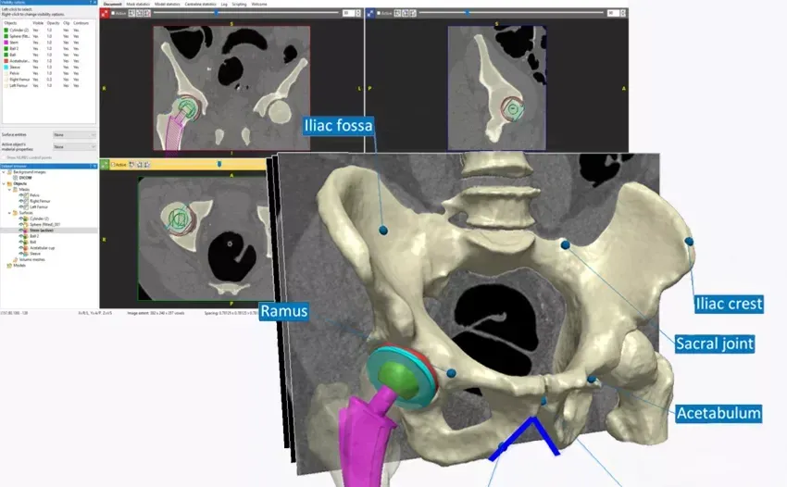Select Stem (active) in Dataset browser
Image resolution: width=787 pixels, height=487 pixels.
(x=42, y=231)
